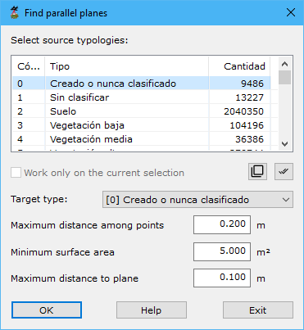Click the invert selection icon button
The height and width of the screenshot is (330, 304).
pos(257,172)
